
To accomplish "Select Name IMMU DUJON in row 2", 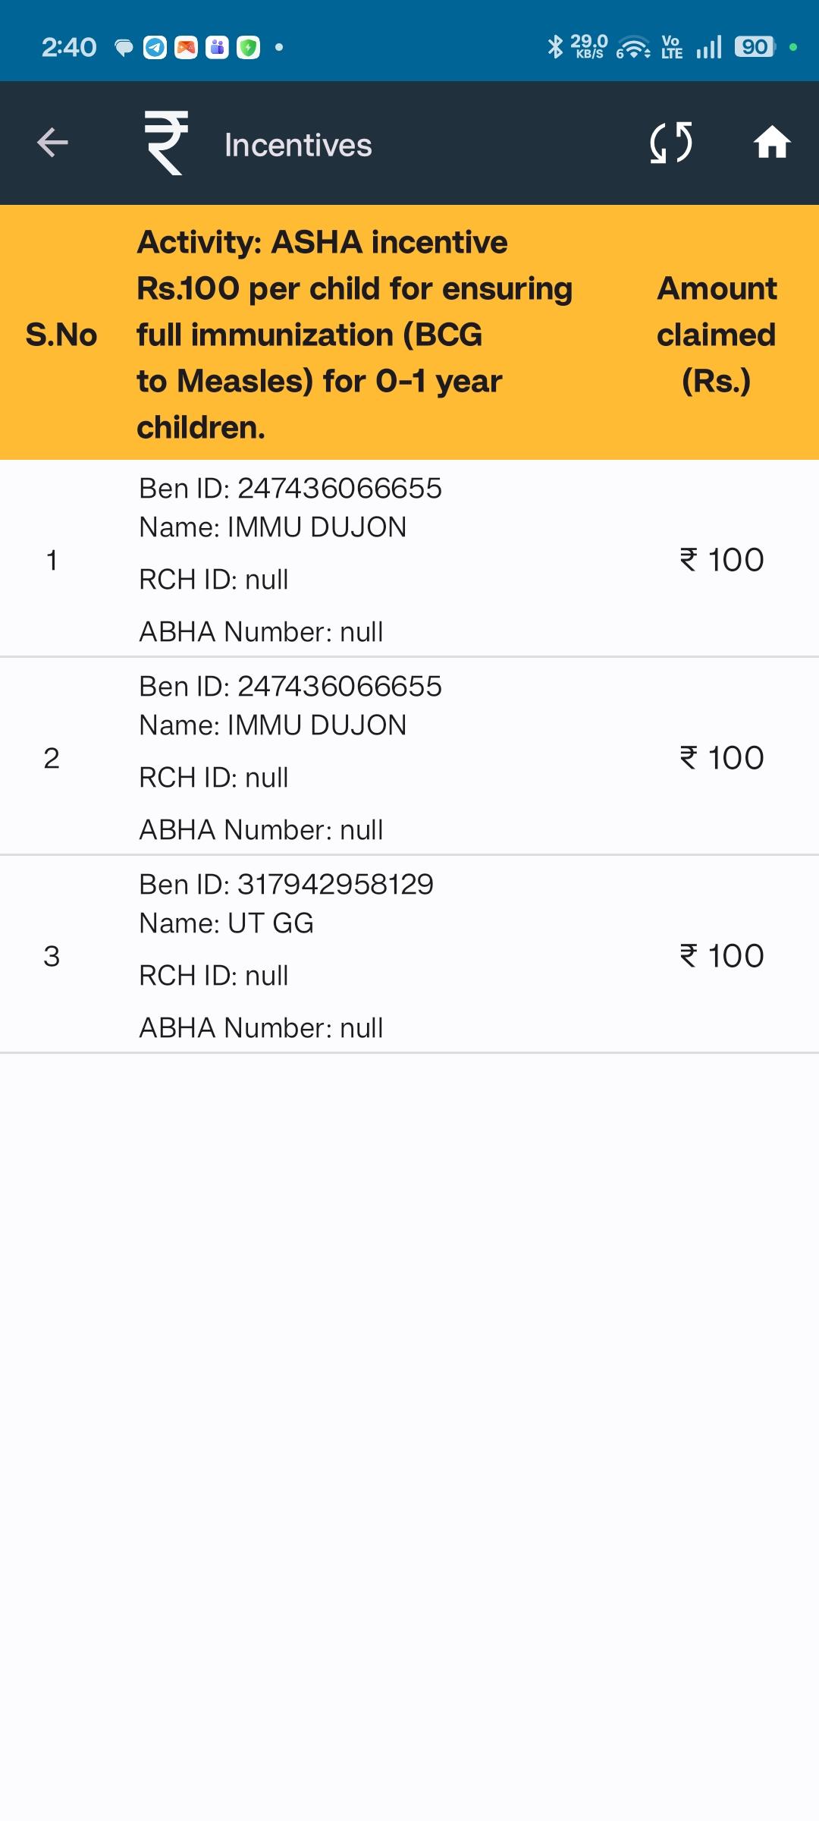I will 273,725.
